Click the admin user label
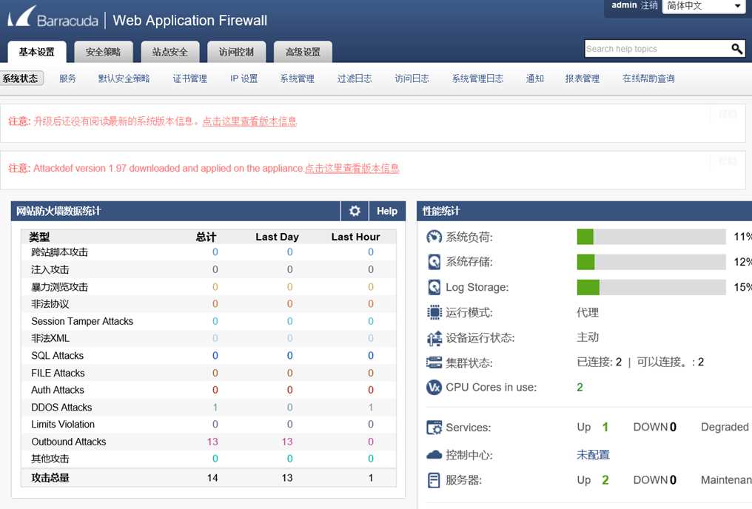This screenshot has height=509, width=752. click(x=624, y=5)
